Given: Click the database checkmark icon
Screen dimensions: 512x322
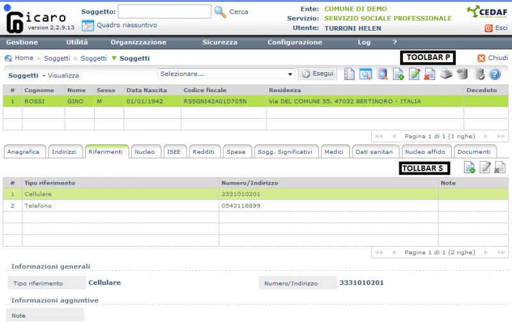Looking at the screenshot, I should click(479, 74).
